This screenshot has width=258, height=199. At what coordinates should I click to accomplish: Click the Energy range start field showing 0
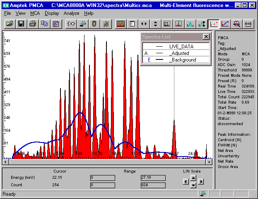click(x=103, y=178)
